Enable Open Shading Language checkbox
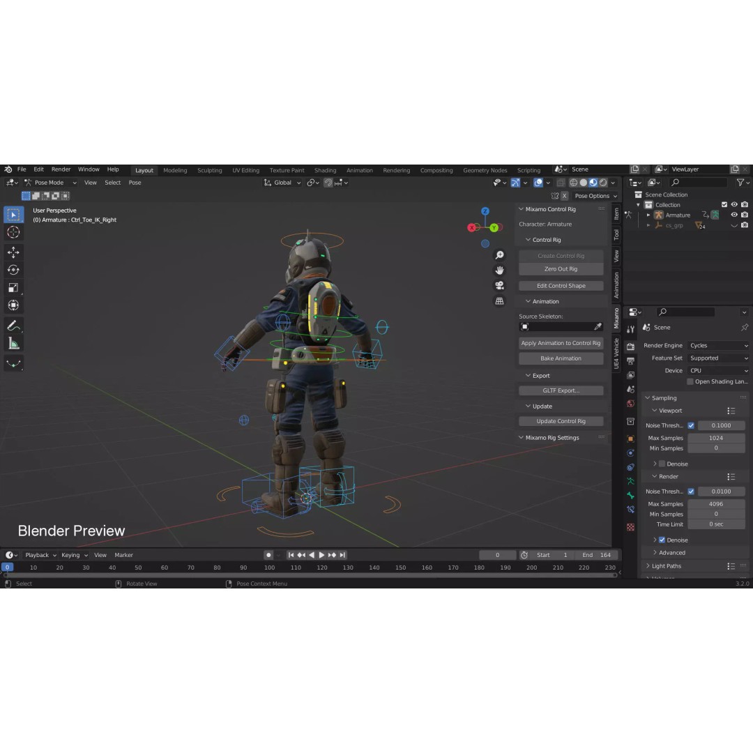 pos(690,382)
